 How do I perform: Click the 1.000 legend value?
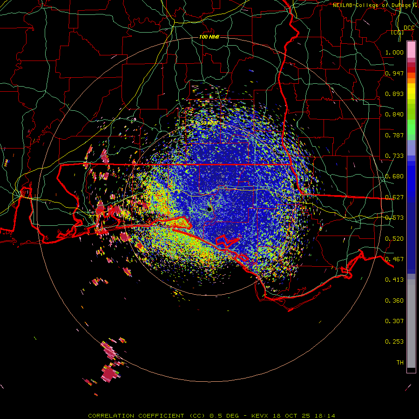pos(394,52)
